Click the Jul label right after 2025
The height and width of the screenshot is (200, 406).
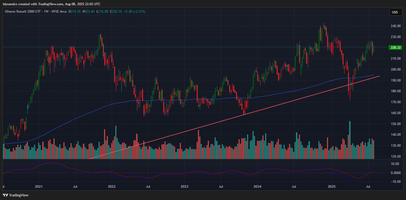pyautogui.click(x=368, y=187)
